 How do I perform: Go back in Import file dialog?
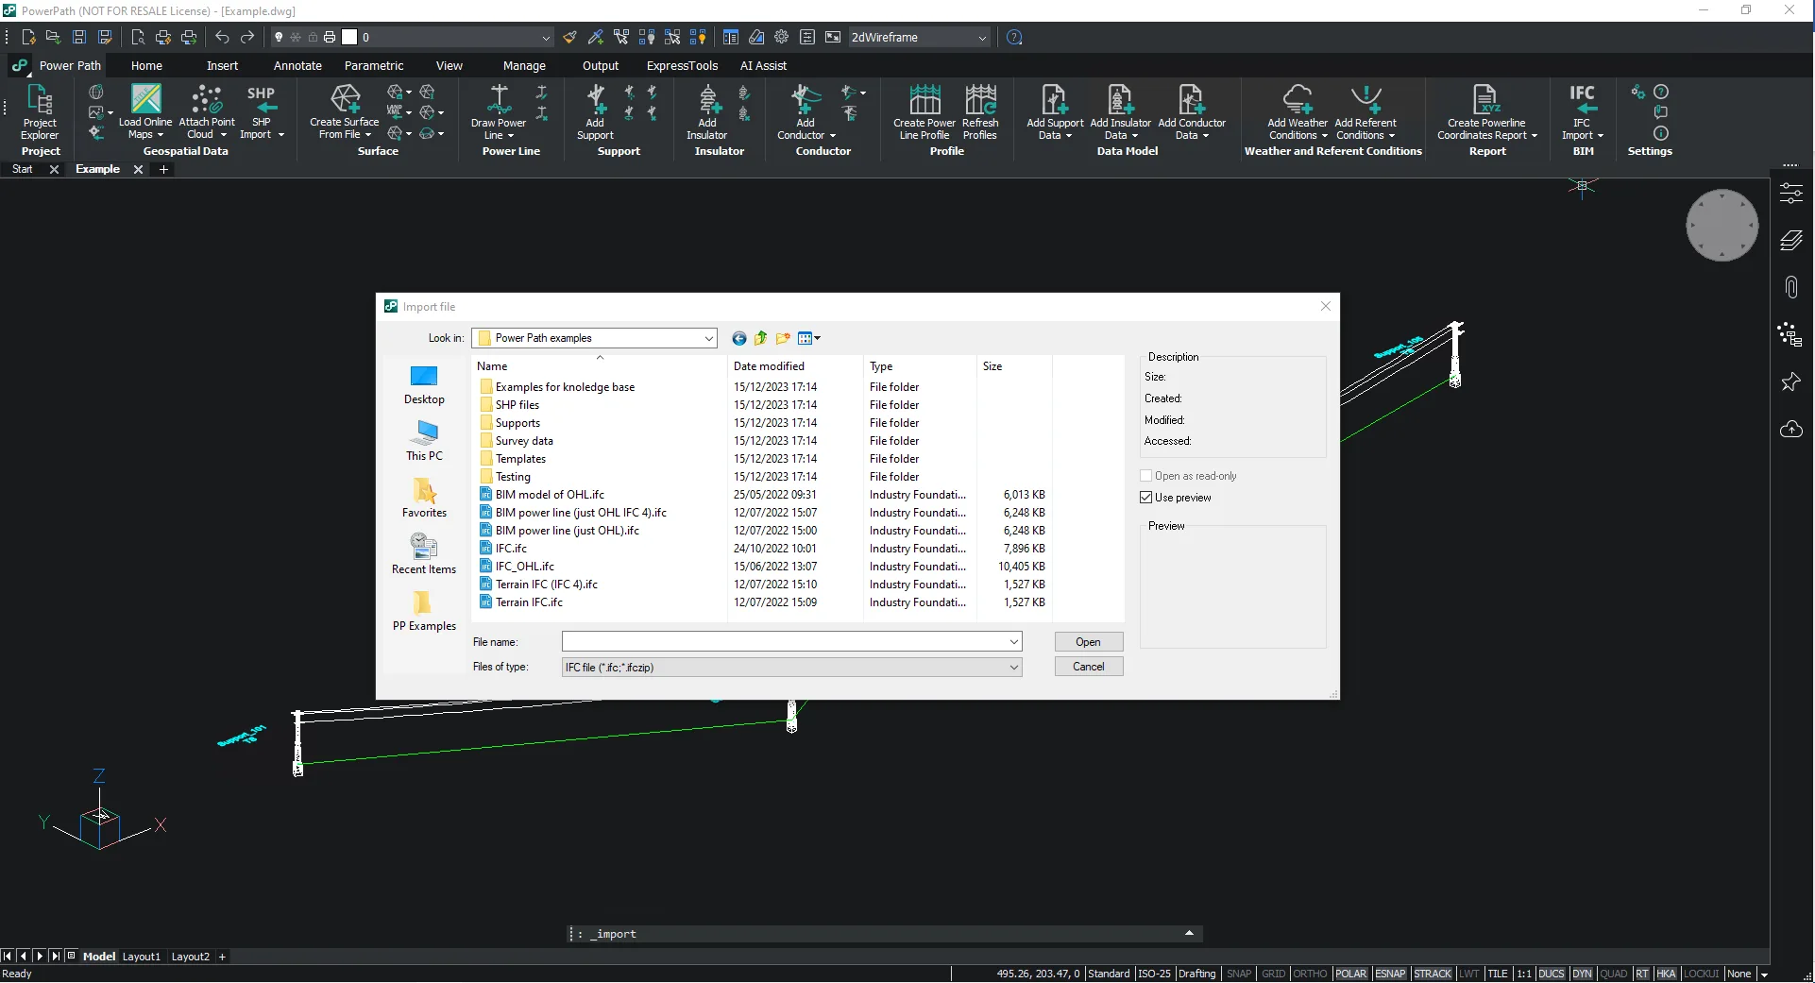[x=739, y=338]
